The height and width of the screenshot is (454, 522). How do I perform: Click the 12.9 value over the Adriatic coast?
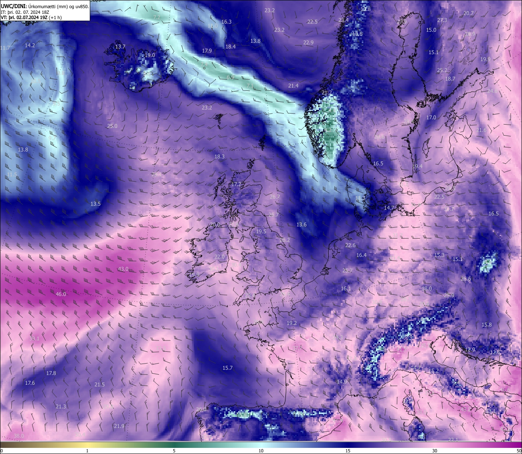tap(470, 350)
